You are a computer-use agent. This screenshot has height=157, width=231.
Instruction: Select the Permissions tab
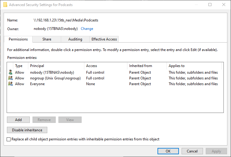tap(18, 39)
